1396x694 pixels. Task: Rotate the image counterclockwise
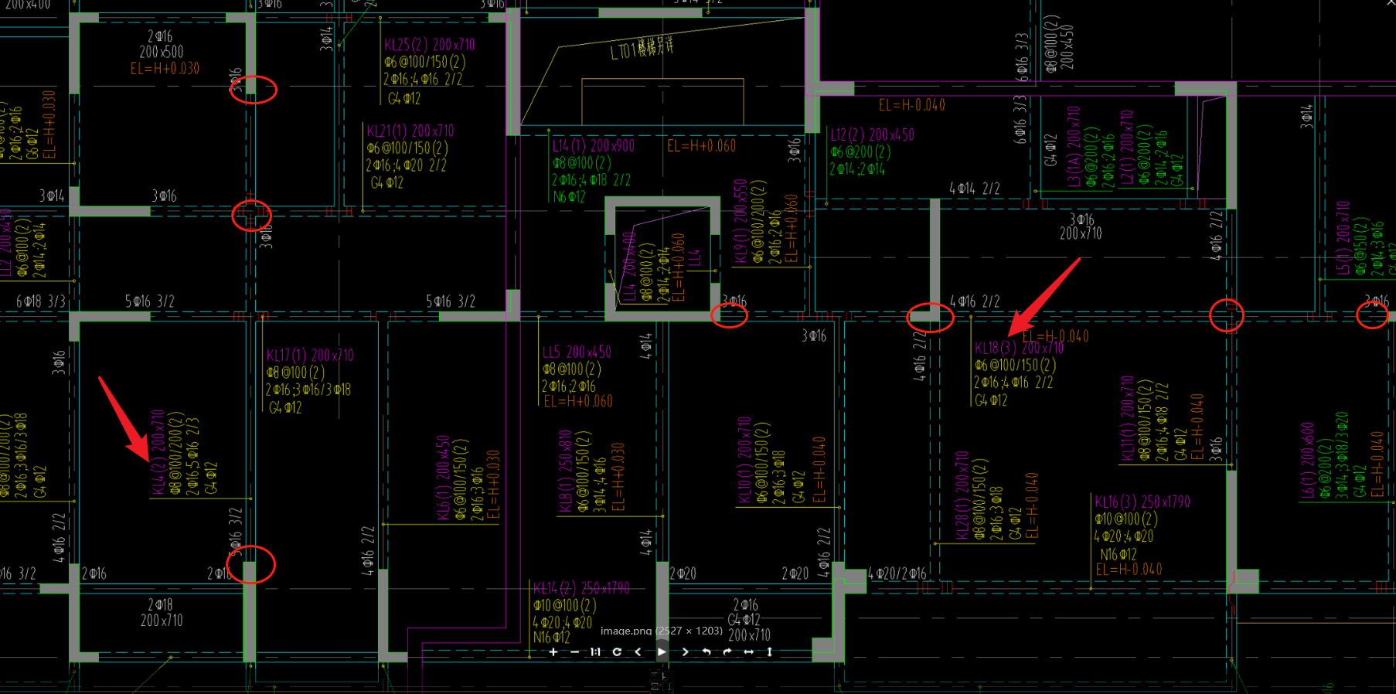tap(706, 652)
